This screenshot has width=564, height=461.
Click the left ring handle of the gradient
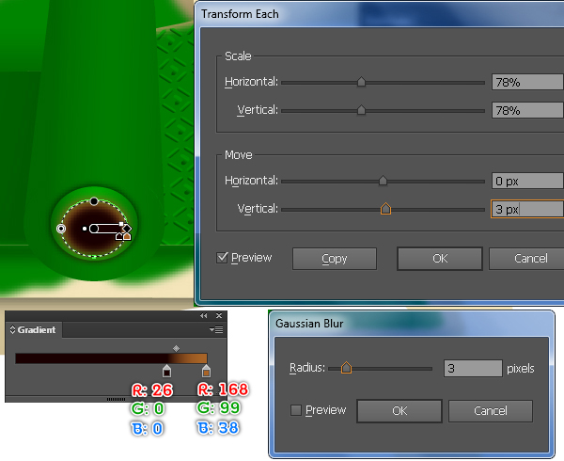61,229
